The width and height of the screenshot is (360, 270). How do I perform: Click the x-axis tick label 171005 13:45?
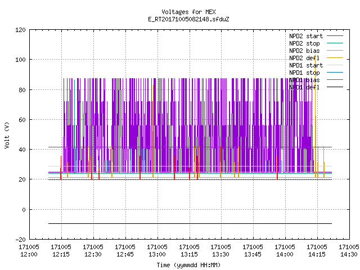pos(253,251)
